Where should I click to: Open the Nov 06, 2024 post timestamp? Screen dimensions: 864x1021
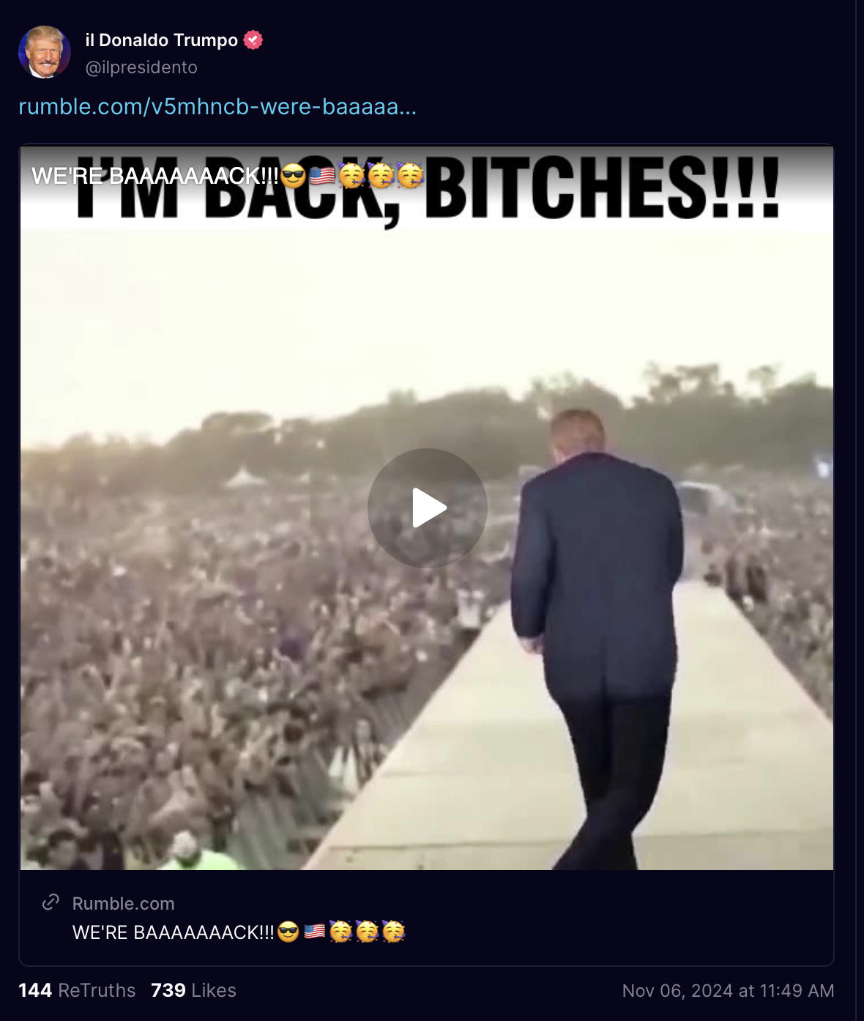point(728,991)
